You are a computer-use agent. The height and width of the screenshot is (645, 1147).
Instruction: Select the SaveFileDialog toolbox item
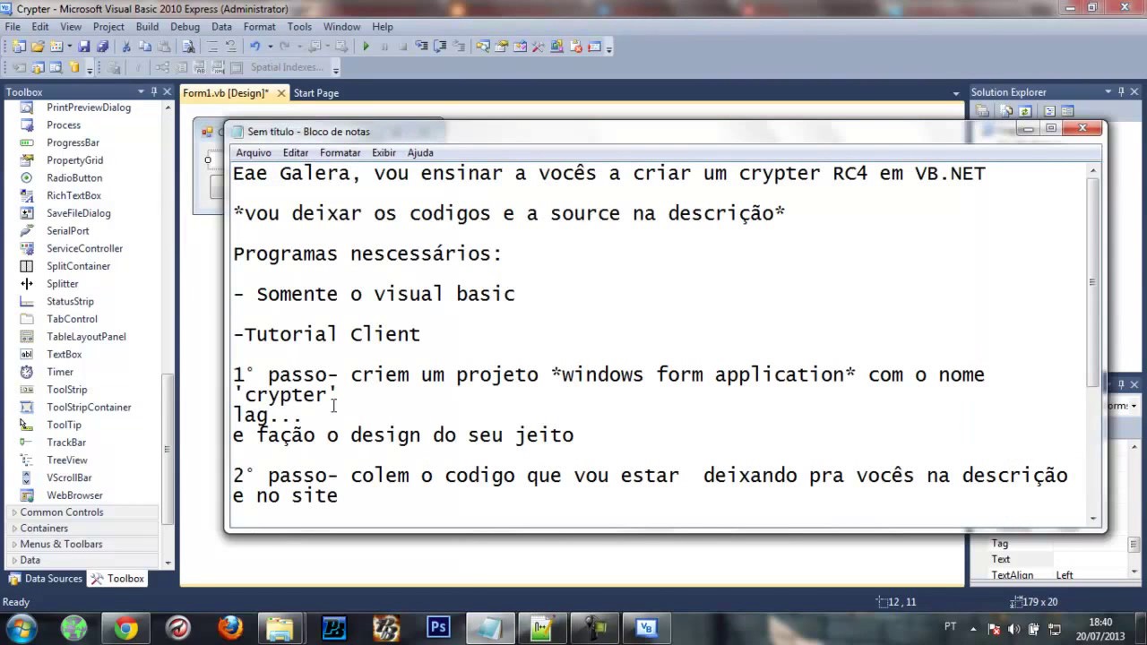pyautogui.click(x=79, y=213)
